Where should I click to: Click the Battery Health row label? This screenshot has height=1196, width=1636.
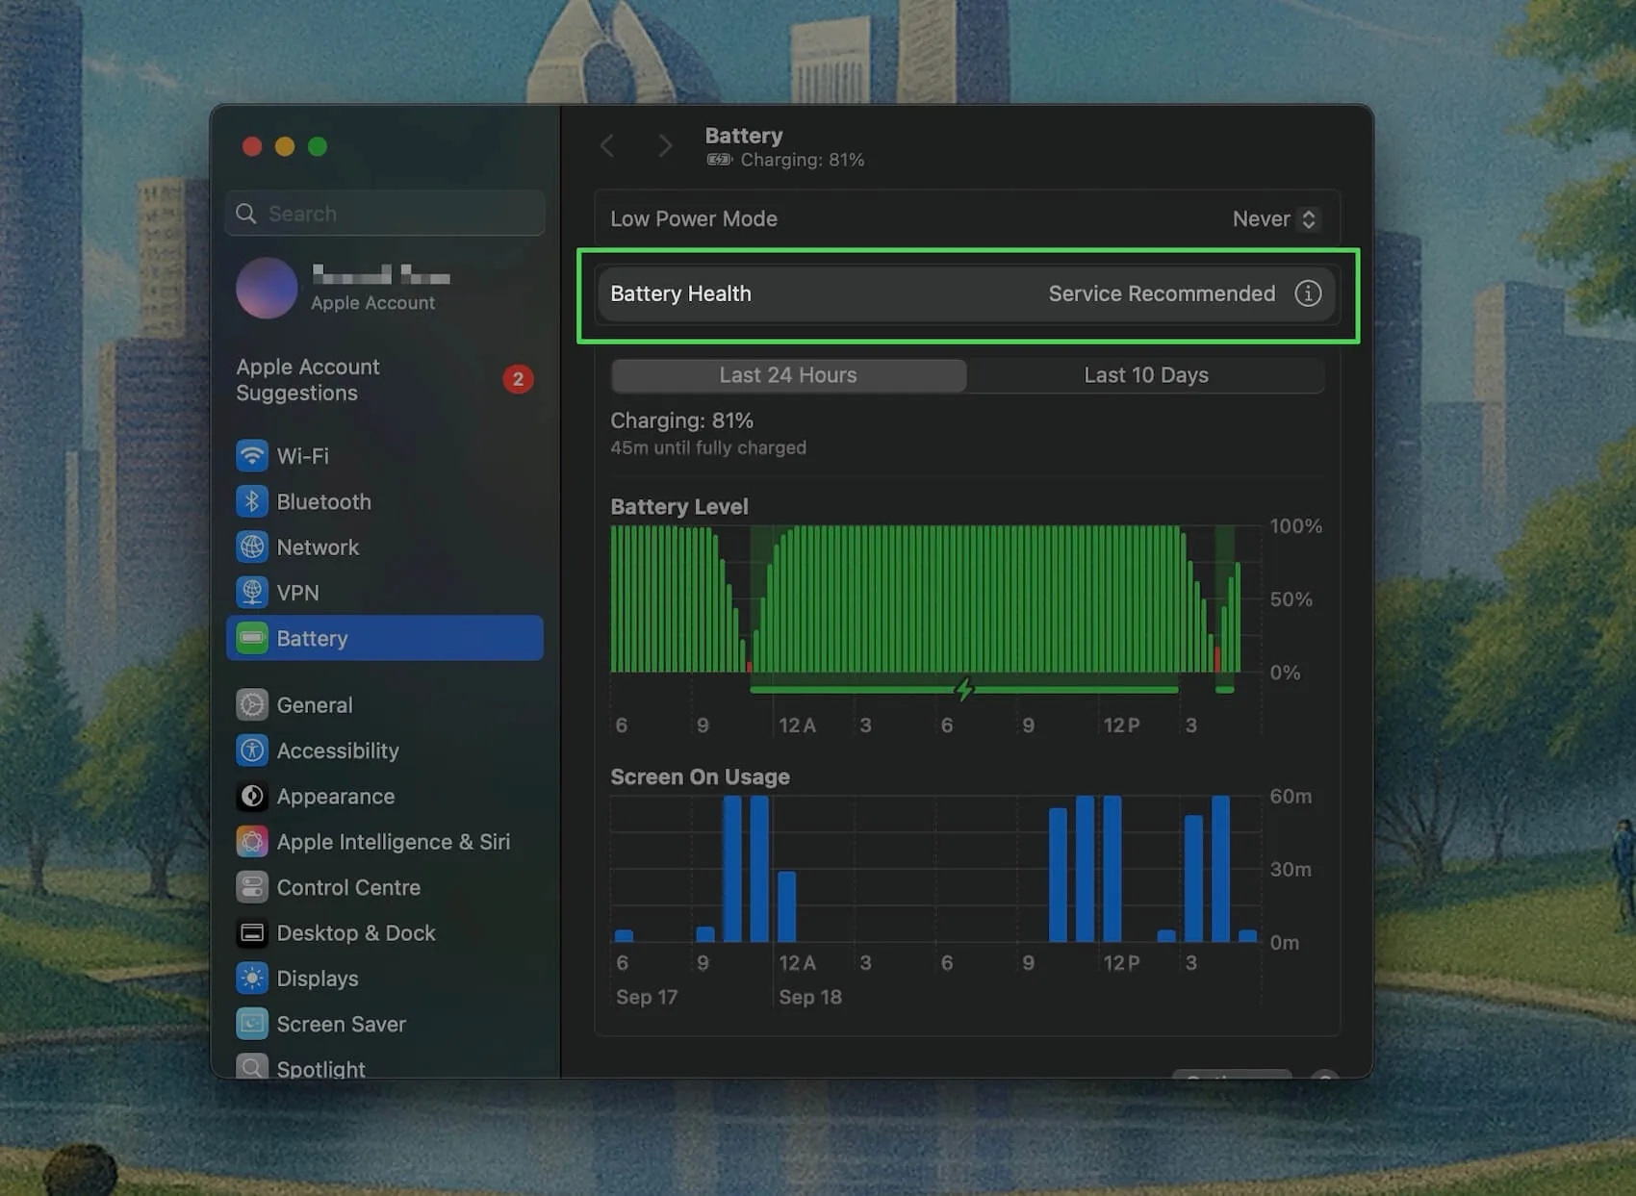(680, 293)
